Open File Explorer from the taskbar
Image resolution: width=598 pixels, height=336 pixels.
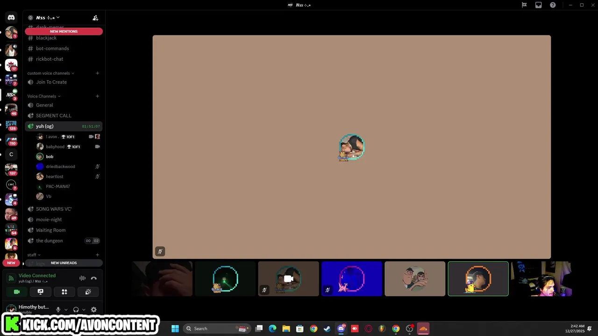coord(286,329)
